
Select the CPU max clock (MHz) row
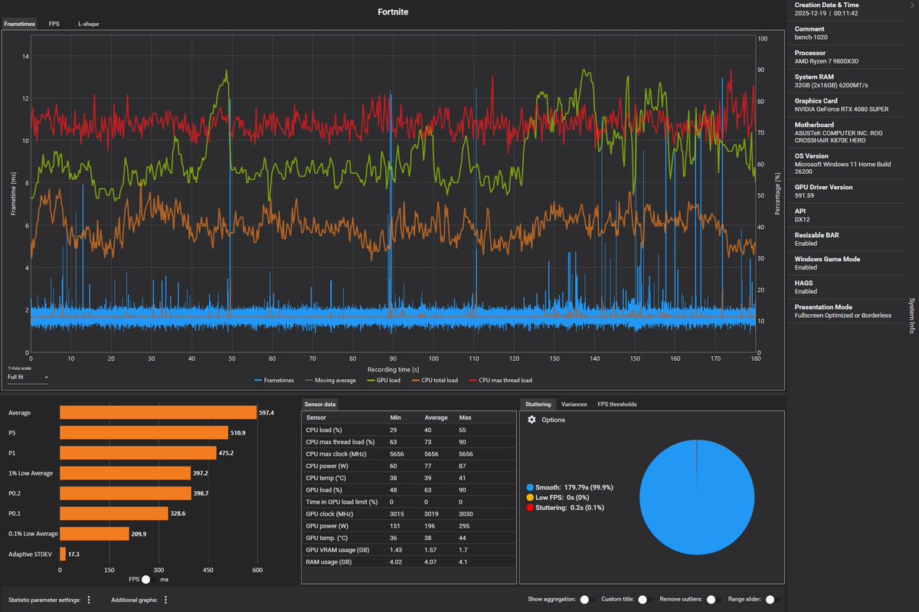[x=409, y=454]
